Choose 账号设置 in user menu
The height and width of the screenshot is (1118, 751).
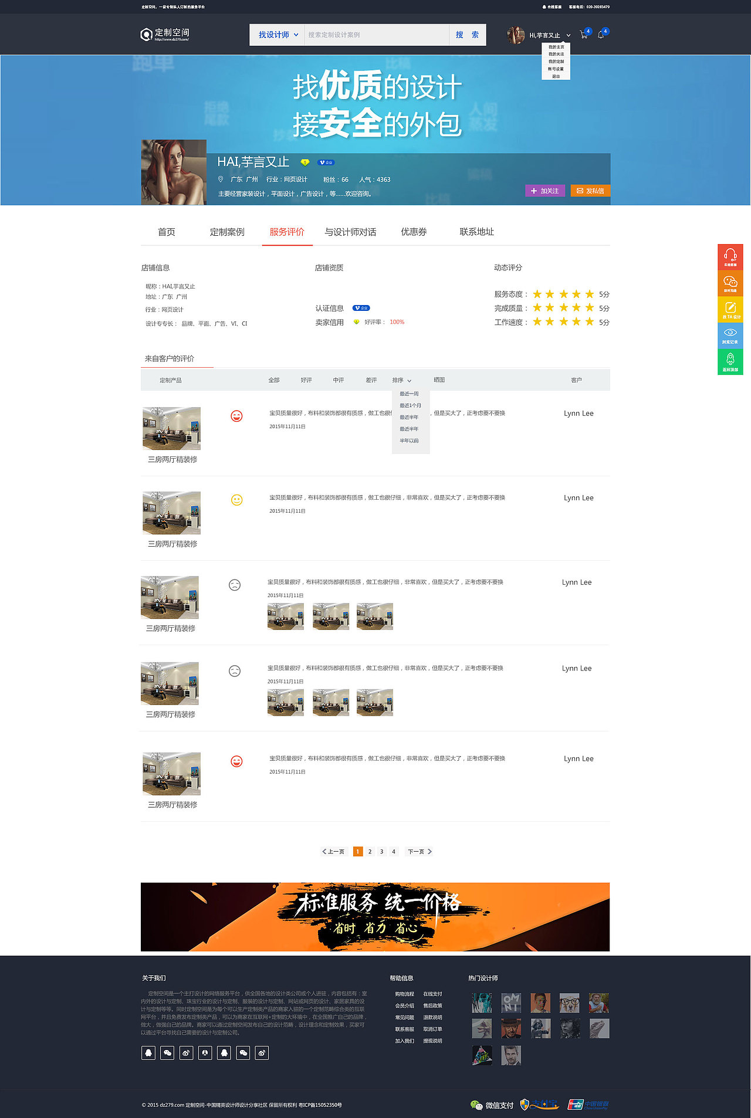coord(556,69)
